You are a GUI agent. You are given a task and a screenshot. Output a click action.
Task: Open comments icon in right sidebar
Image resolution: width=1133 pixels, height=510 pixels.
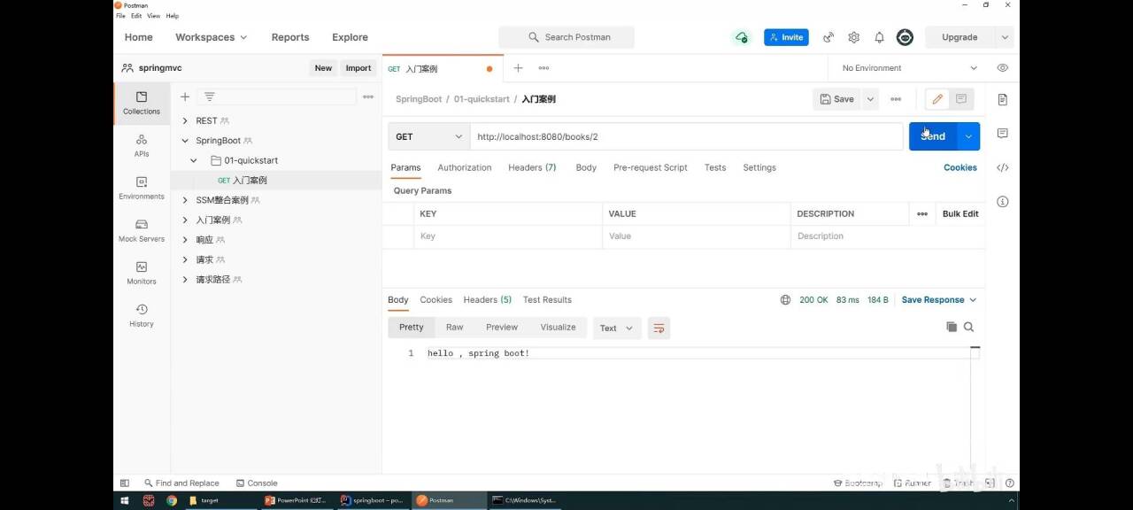[x=1003, y=133]
